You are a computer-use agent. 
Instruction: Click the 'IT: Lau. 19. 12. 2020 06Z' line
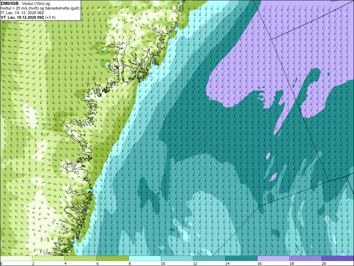tap(22, 13)
